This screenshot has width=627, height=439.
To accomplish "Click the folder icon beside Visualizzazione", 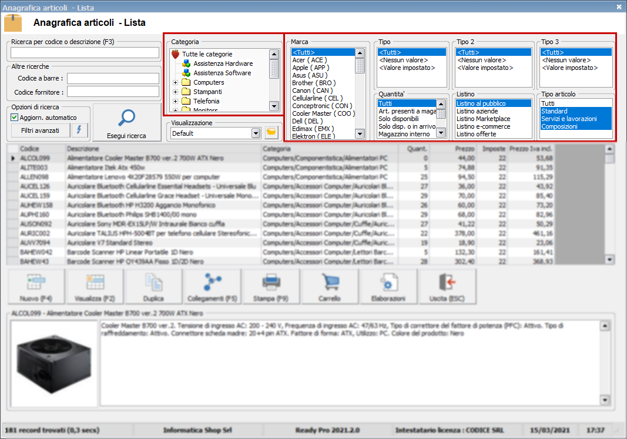I will pyautogui.click(x=271, y=133).
